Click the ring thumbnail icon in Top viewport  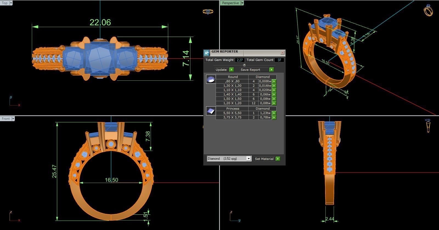[208, 12]
